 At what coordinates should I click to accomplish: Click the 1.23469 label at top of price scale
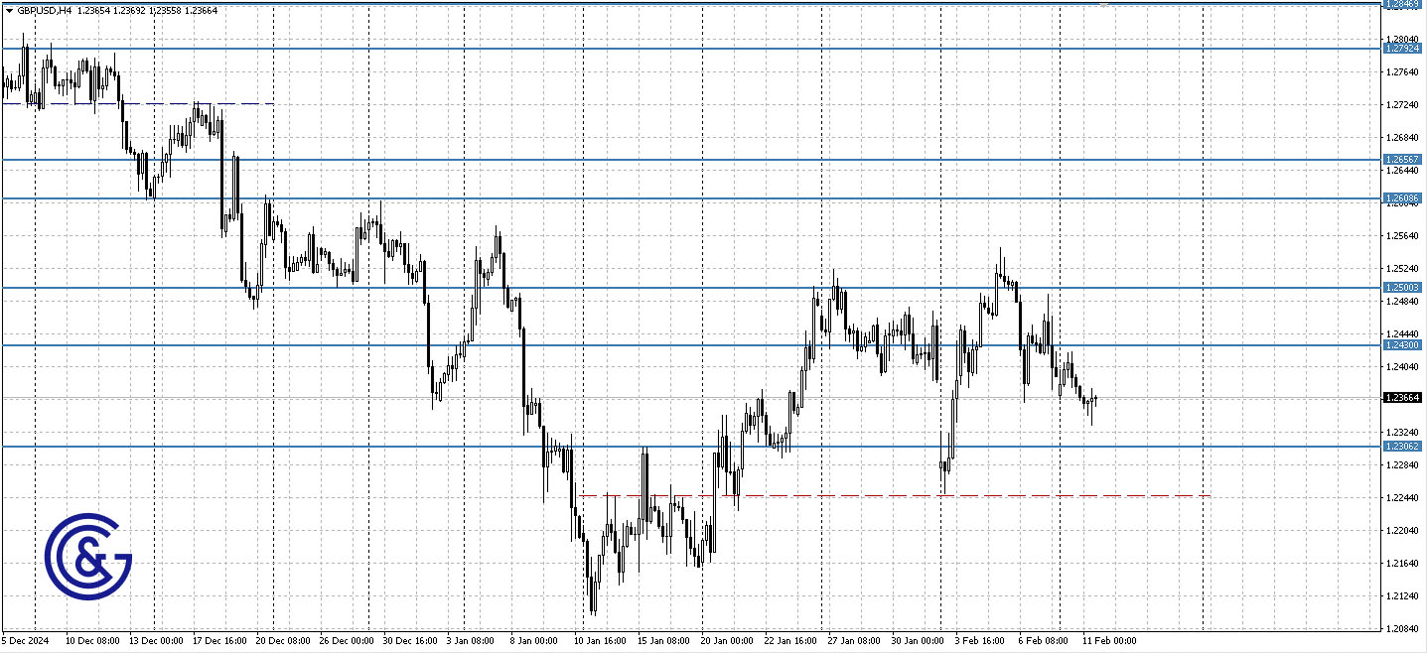[x=1401, y=4]
